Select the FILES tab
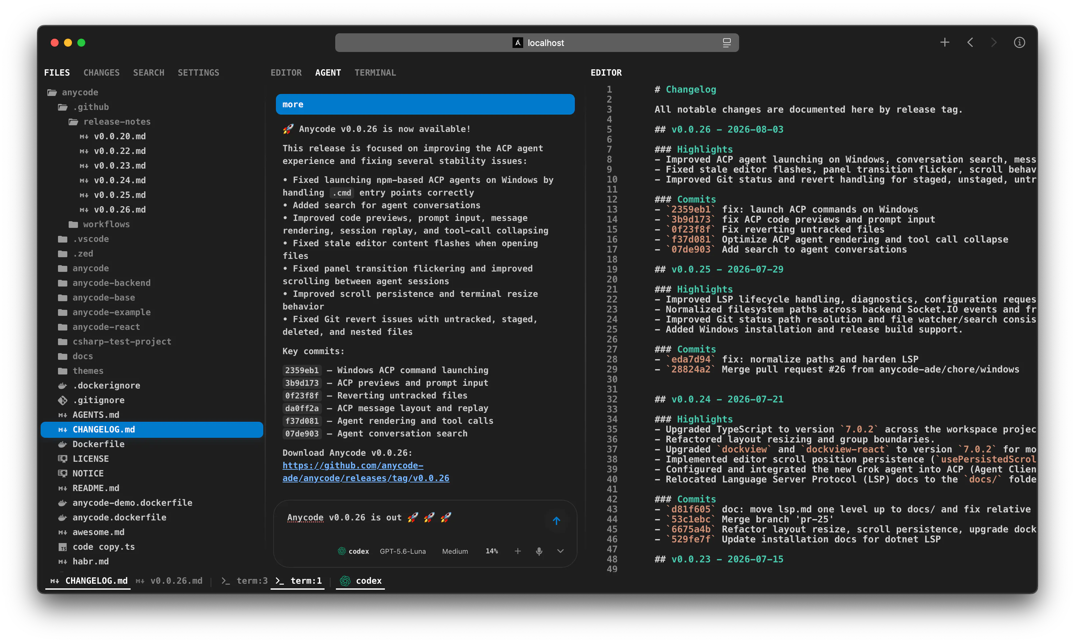This screenshot has width=1075, height=643. [x=57, y=73]
